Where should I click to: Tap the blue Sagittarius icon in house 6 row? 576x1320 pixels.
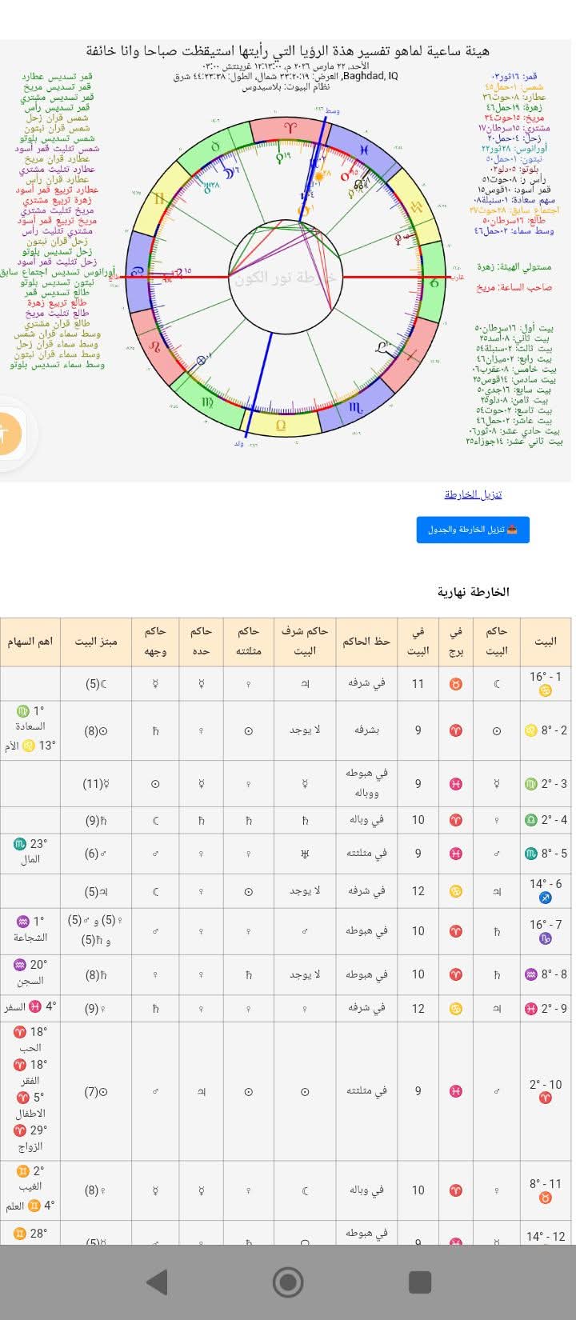coord(546,898)
